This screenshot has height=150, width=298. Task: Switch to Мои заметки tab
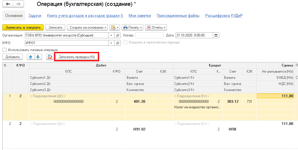140,16
